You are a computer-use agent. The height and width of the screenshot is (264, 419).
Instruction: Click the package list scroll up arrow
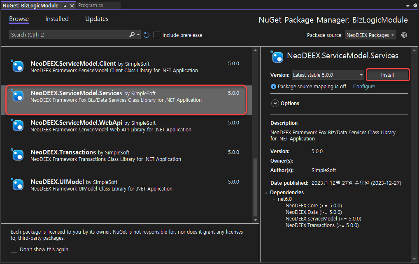pos(256,51)
